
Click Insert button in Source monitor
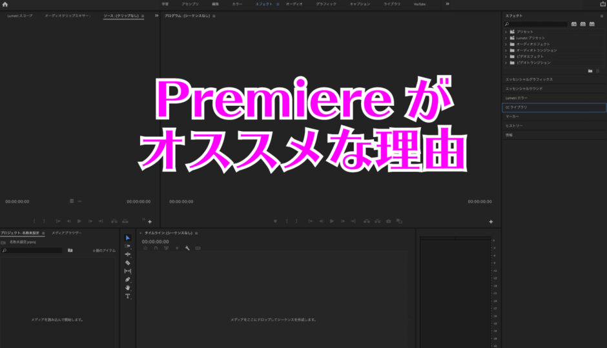click(x=114, y=221)
